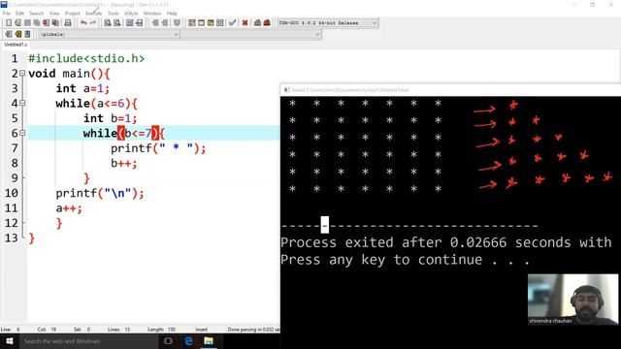Screen dimensions: 621x349
Task: Open Microsoft Edge from the taskbar
Action: tap(188, 340)
